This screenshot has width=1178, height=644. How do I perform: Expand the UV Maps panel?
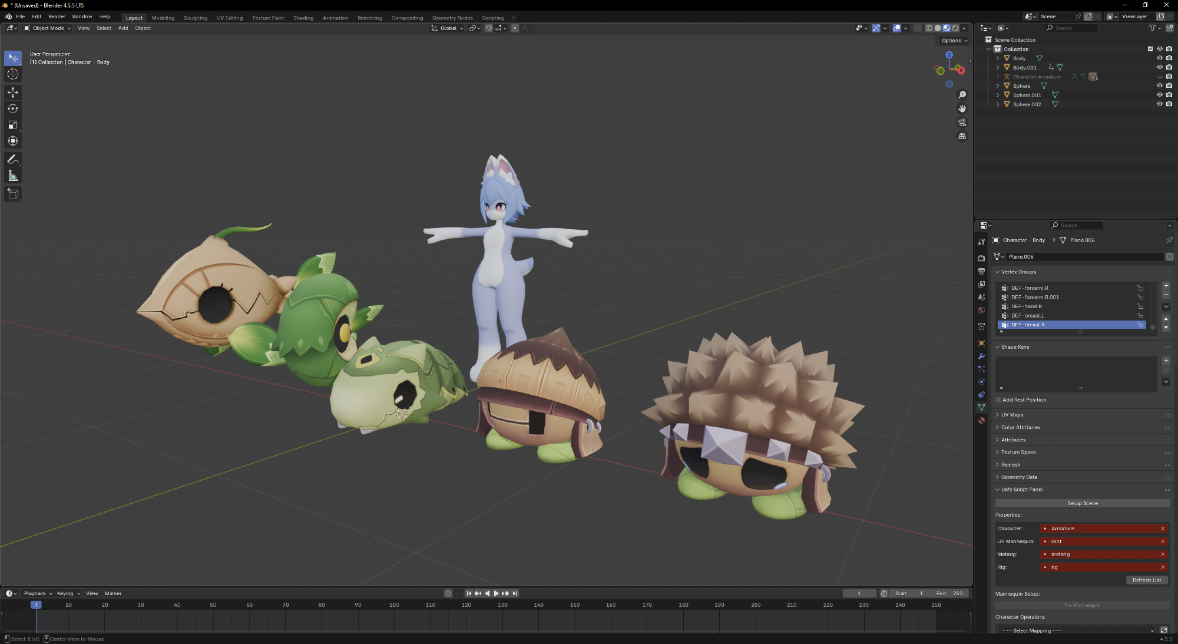click(1012, 415)
